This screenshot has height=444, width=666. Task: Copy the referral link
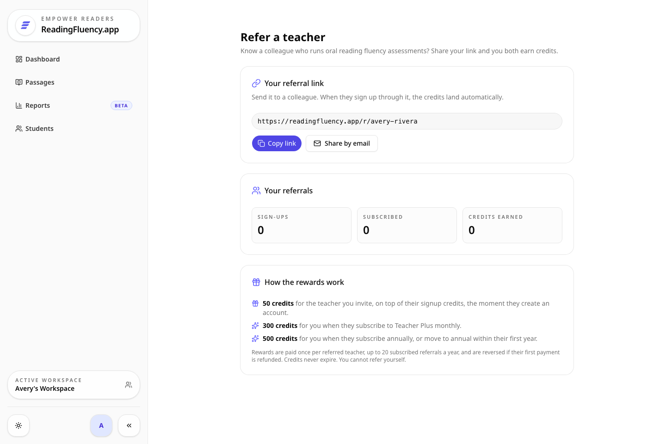point(277,143)
